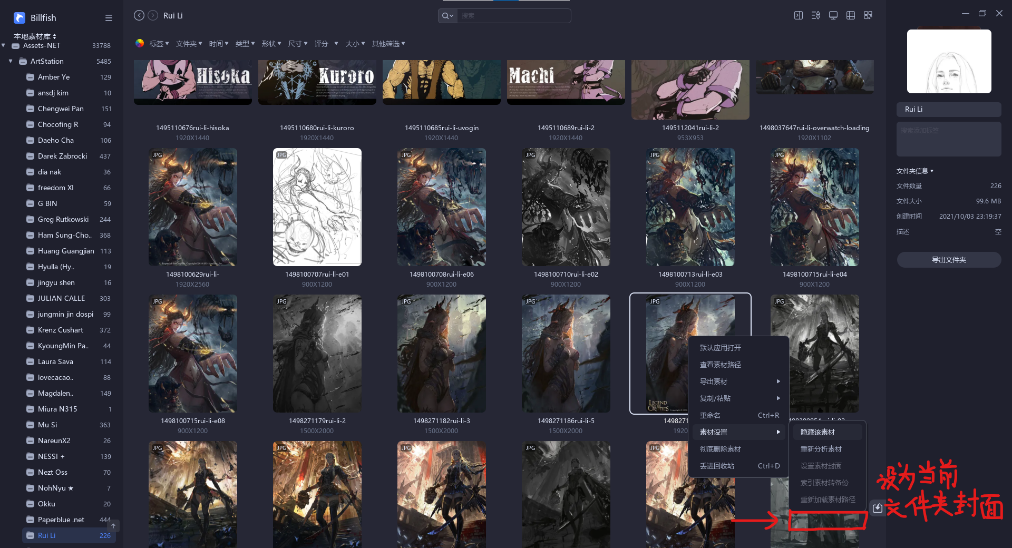Select the 1498100707rui-li-e01 sketch thumbnail

tap(317, 207)
